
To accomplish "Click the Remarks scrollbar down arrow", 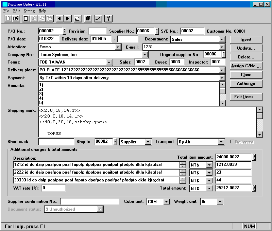I will 223,104.
